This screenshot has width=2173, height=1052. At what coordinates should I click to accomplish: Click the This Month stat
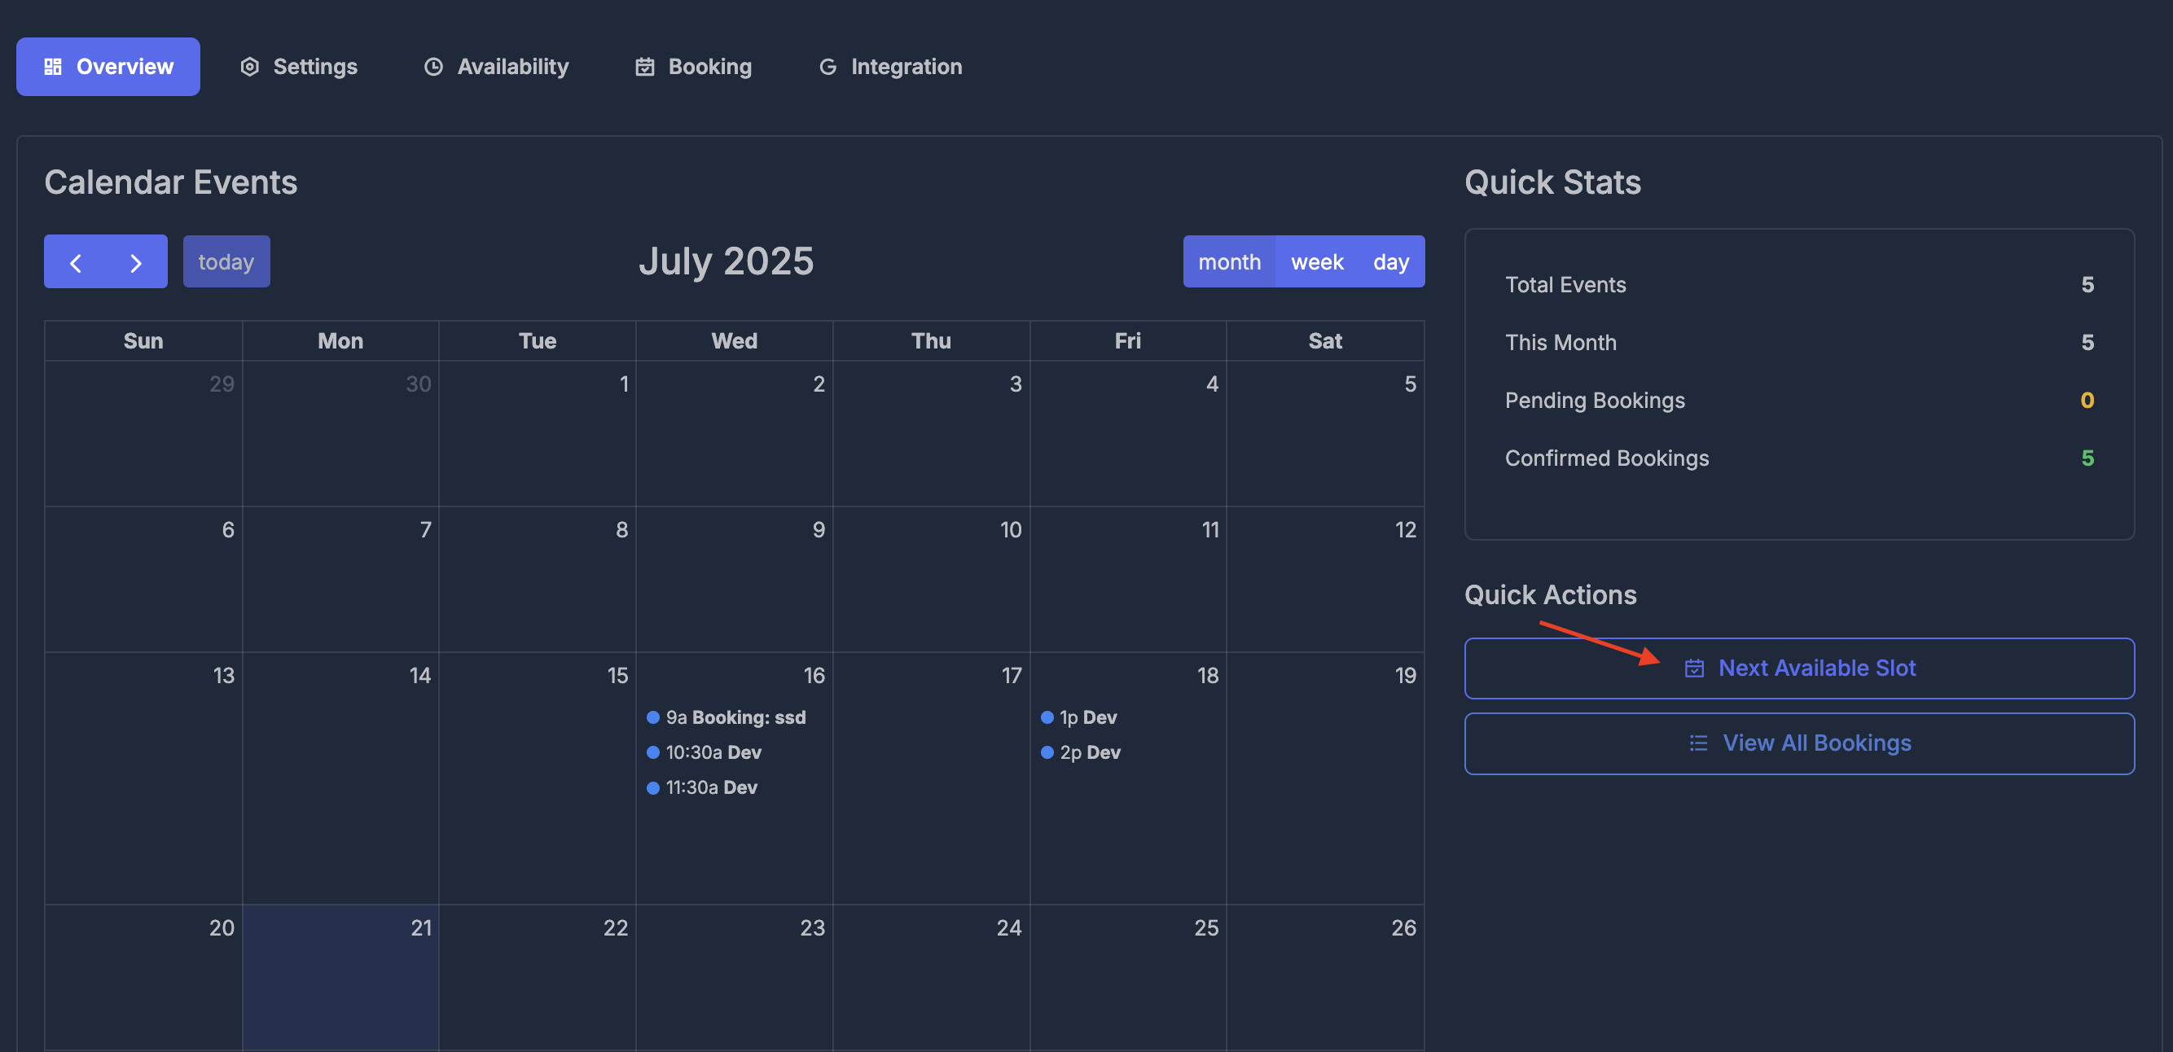[1799, 343]
